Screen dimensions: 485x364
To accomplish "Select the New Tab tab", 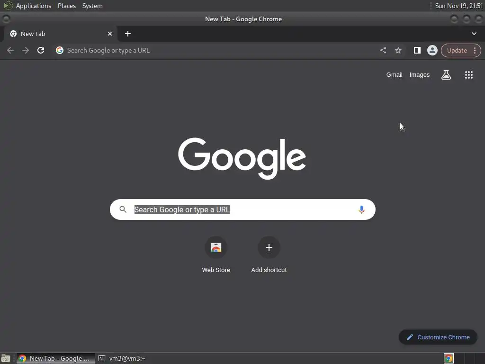I will 61,34.
